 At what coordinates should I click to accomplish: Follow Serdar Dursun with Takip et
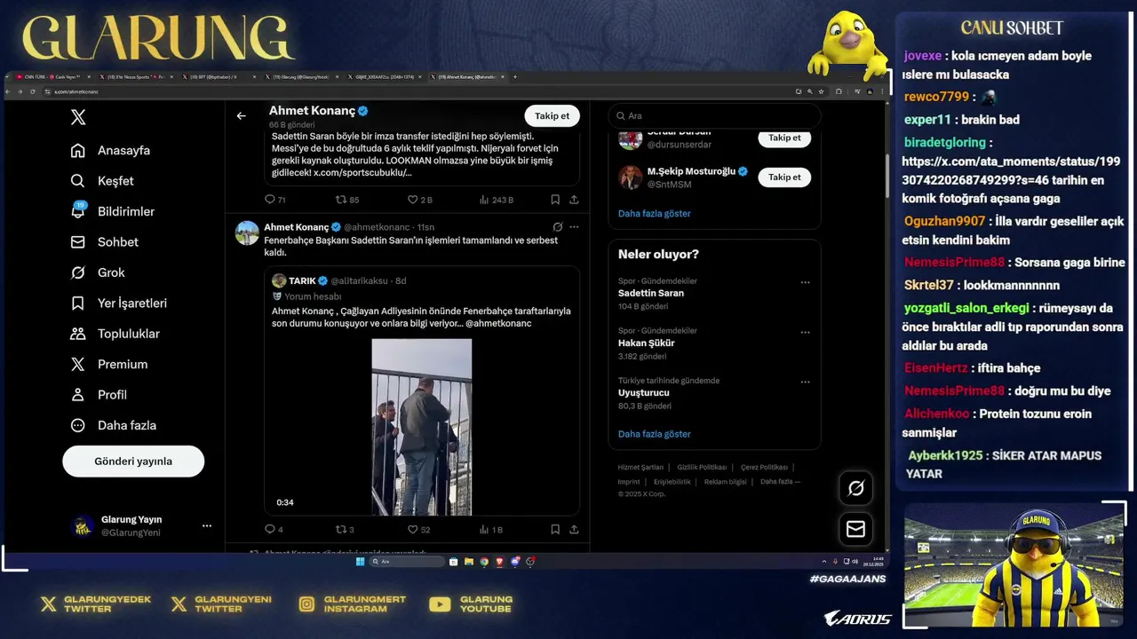click(x=784, y=138)
